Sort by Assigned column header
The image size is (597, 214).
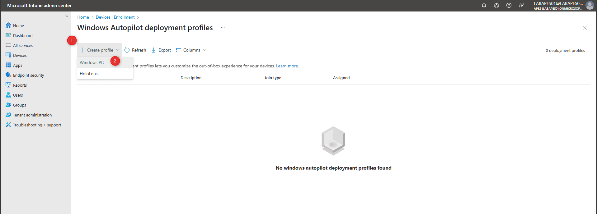point(341,78)
